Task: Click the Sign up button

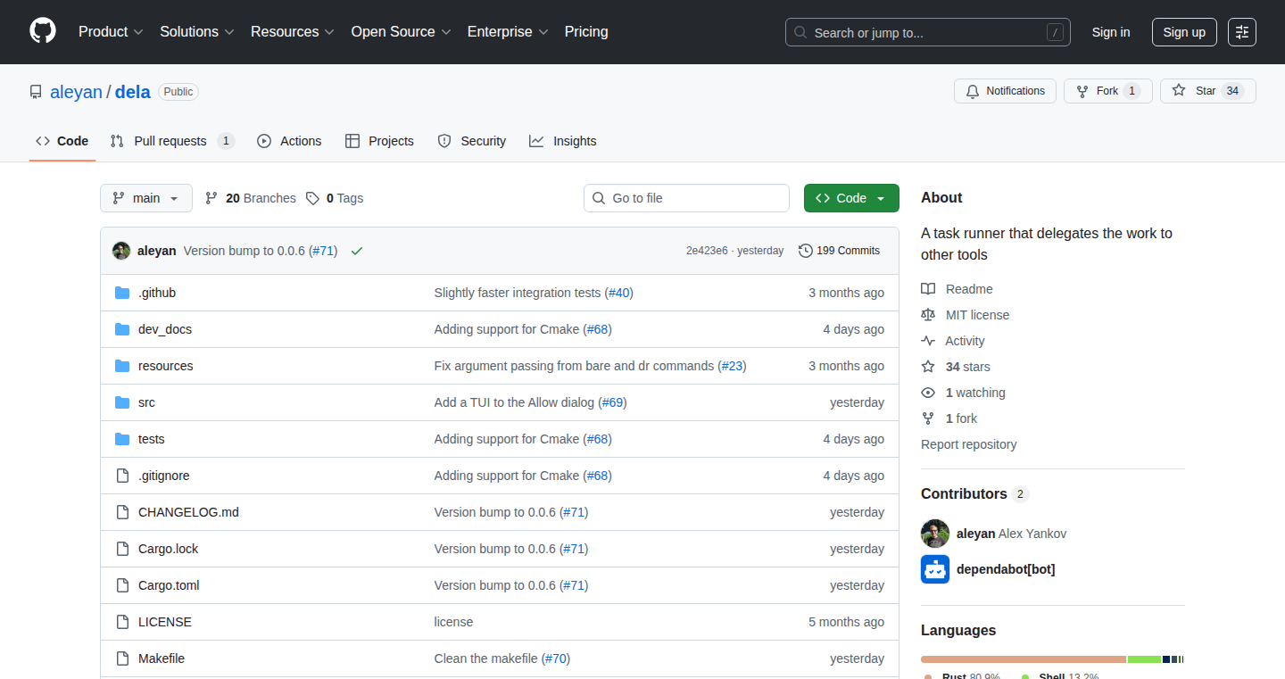Action: 1184,32
